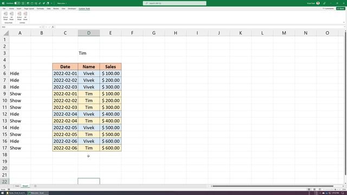Add a new sheet with plus button
Image resolution: width=347 pixels, height=195 pixels.
click(35, 186)
